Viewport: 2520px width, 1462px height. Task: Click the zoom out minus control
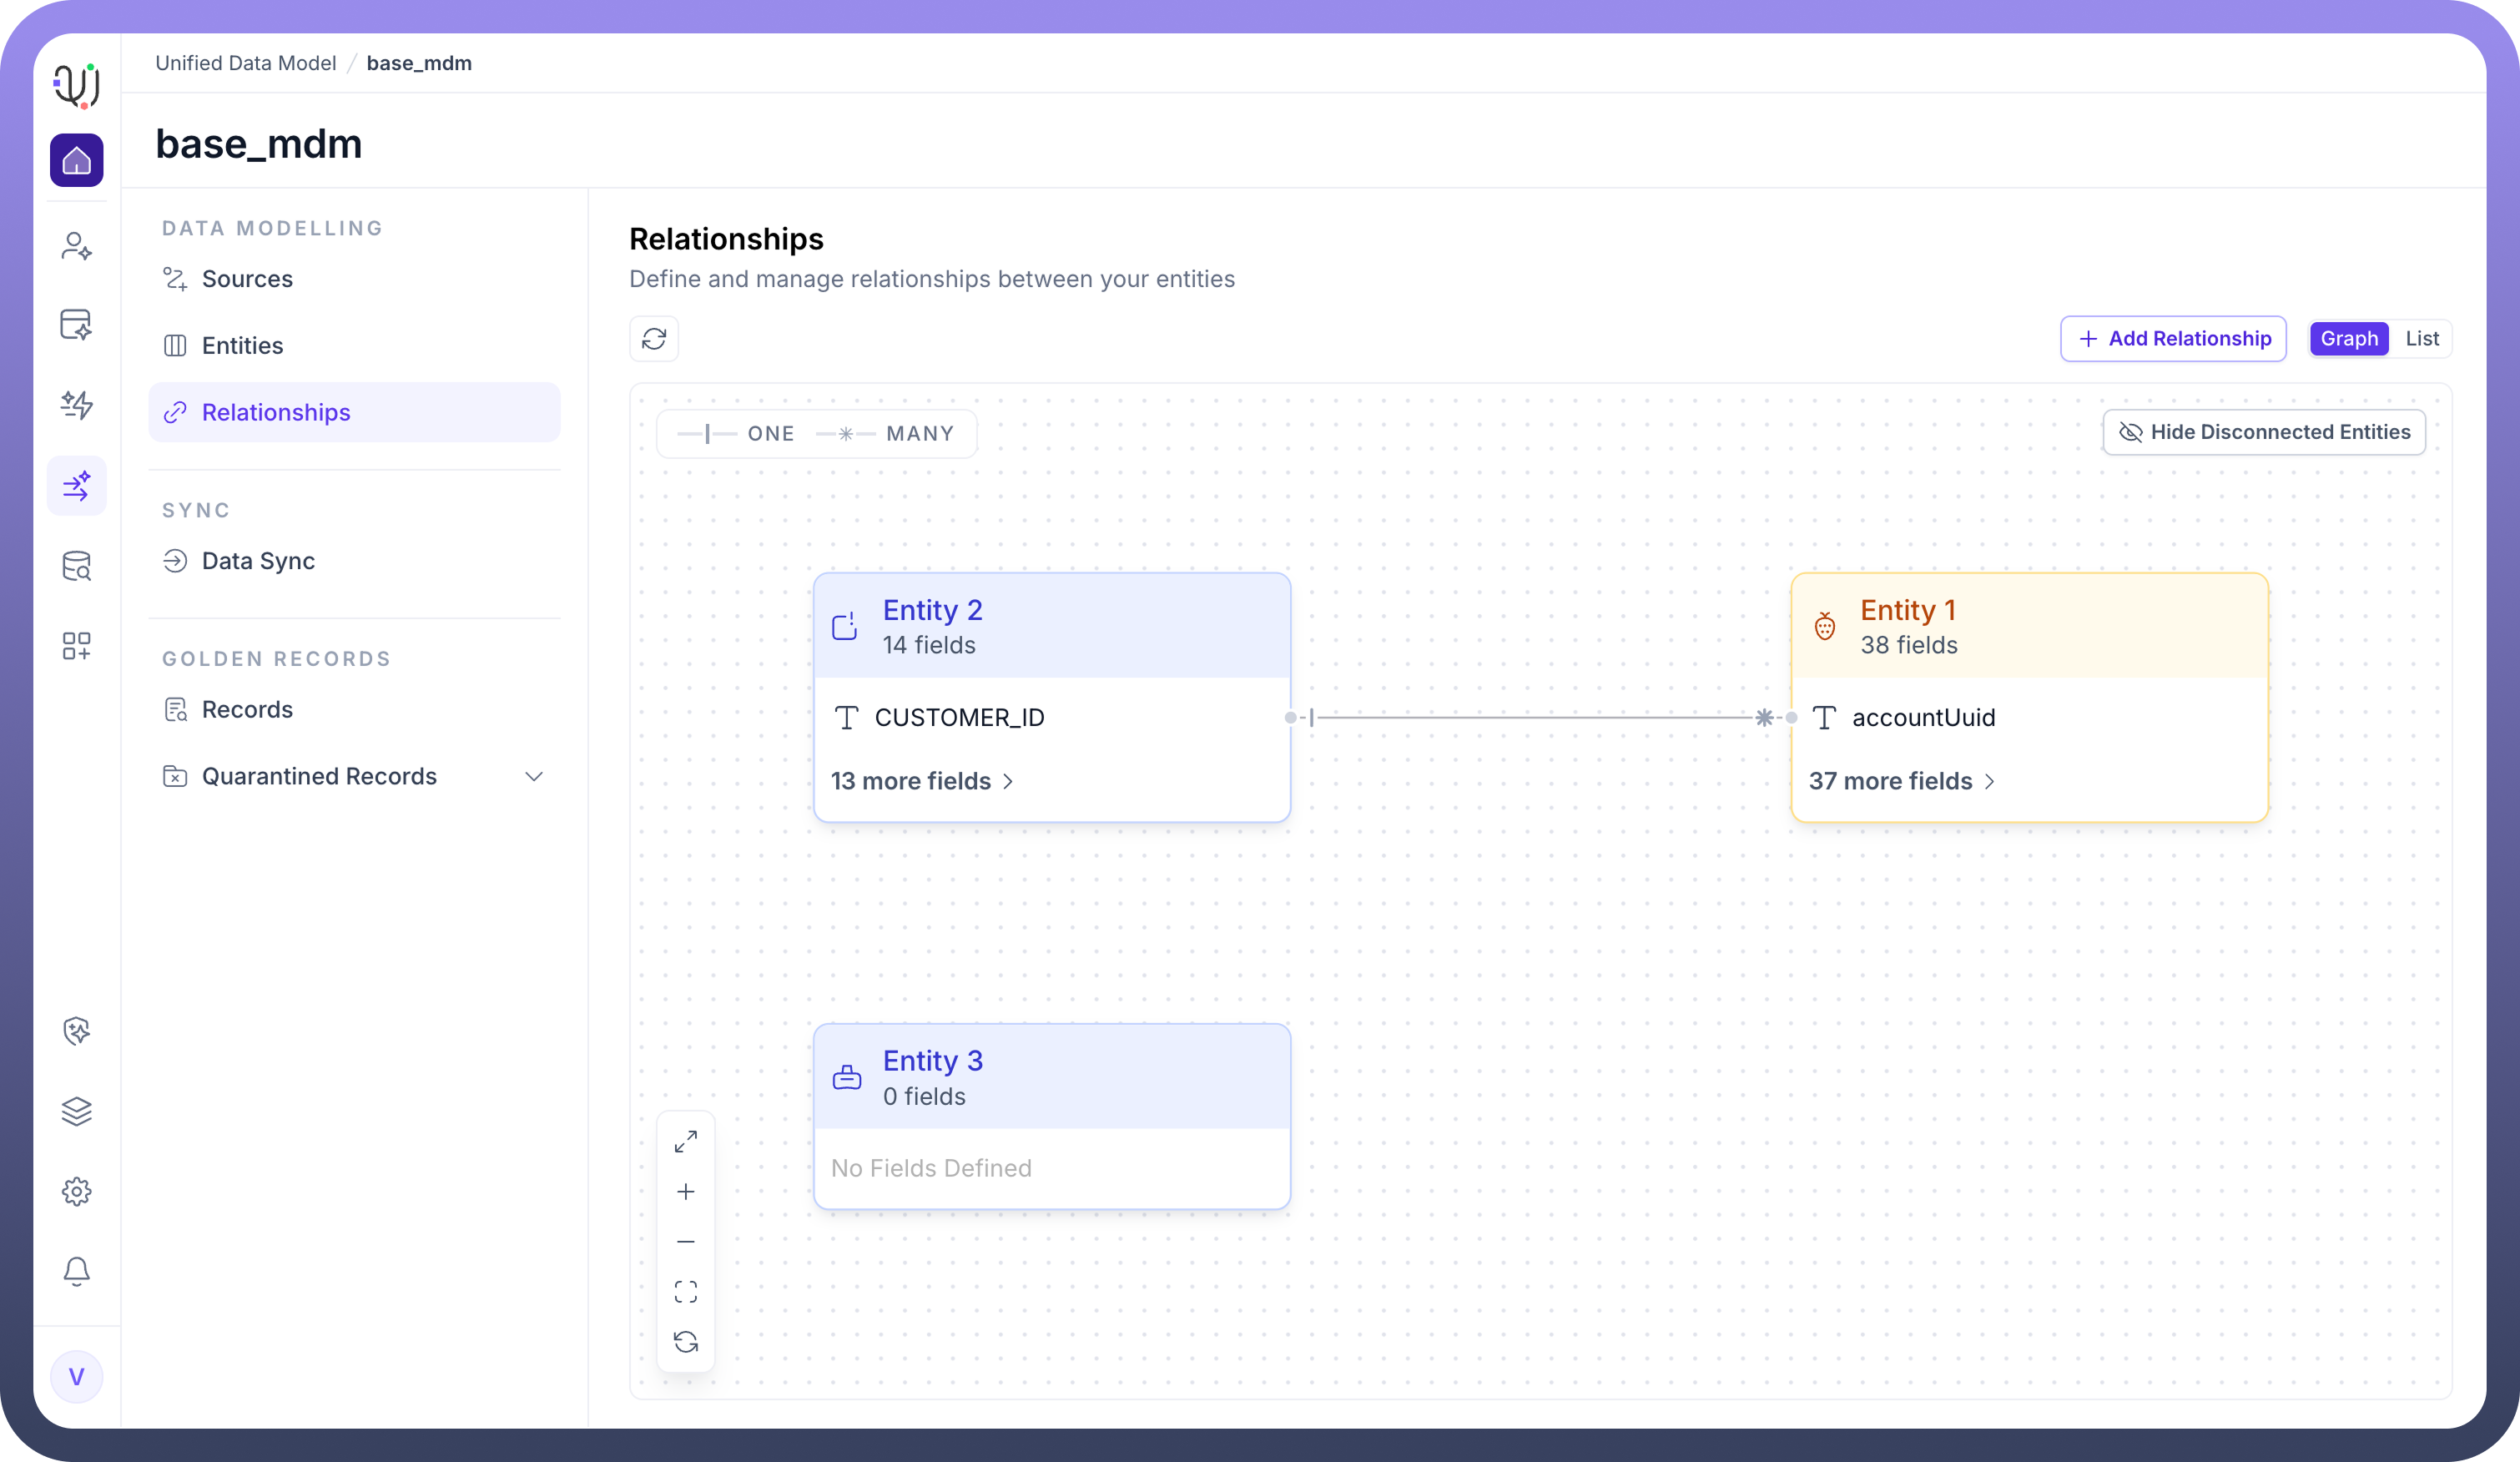686,1241
